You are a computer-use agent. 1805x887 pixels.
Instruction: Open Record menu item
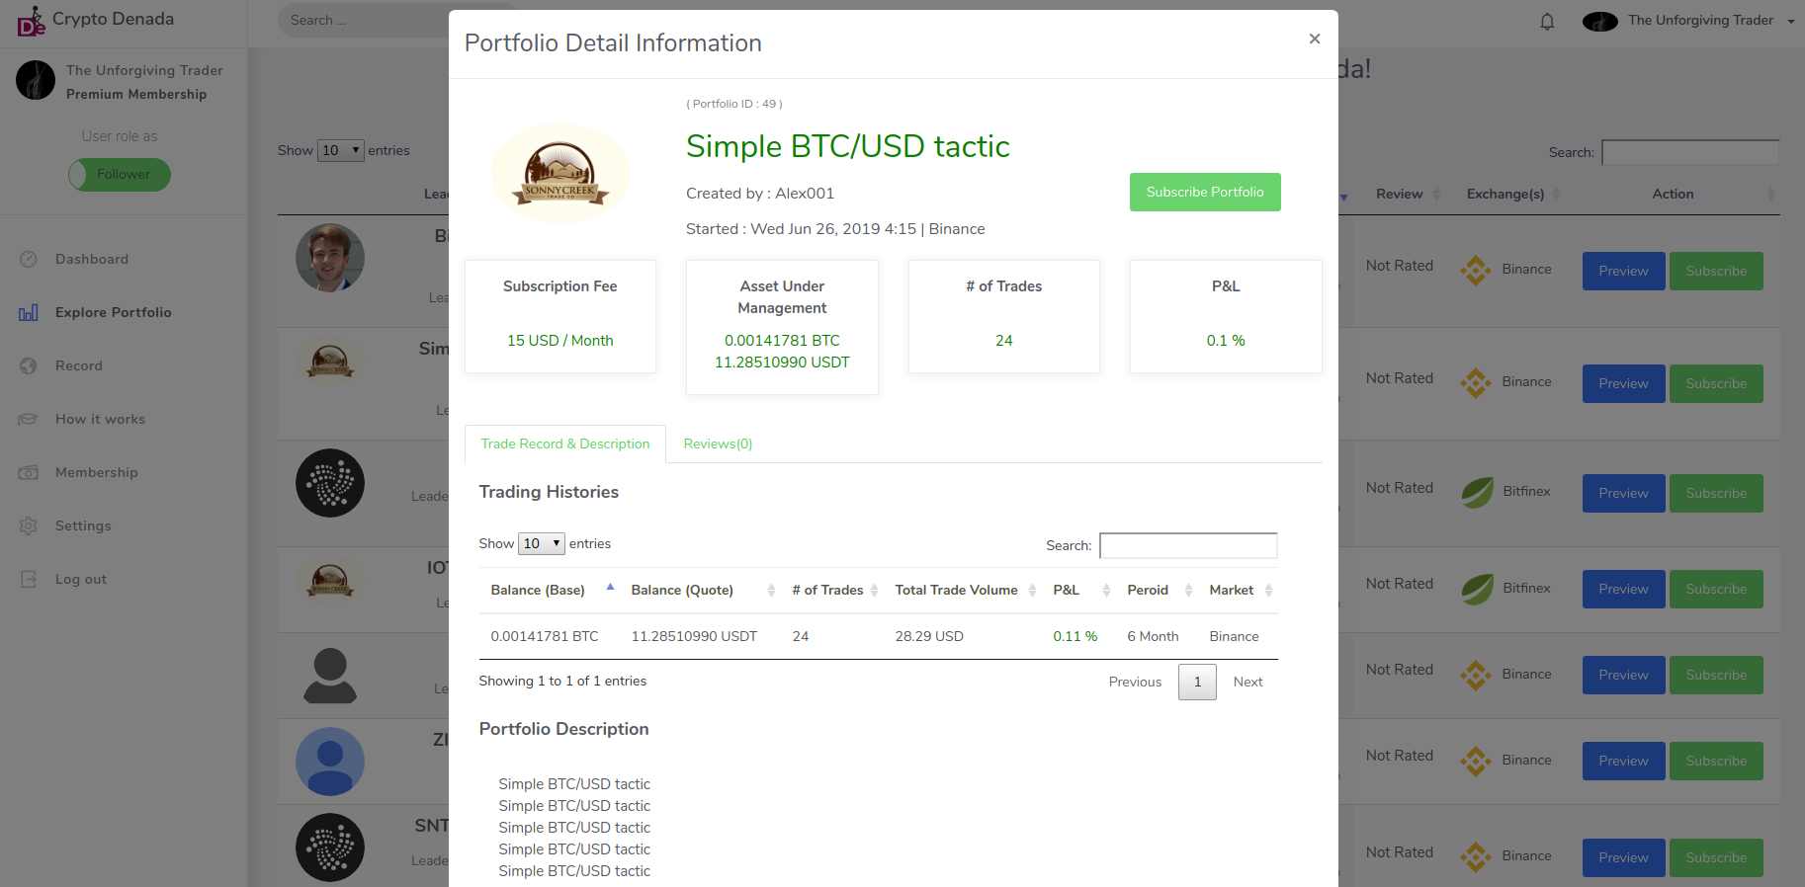click(x=79, y=365)
